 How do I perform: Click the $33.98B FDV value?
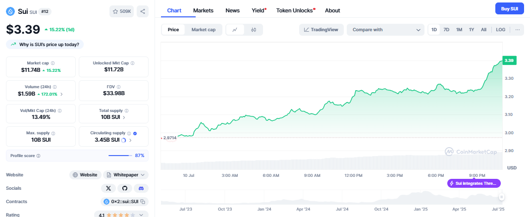coord(113,93)
